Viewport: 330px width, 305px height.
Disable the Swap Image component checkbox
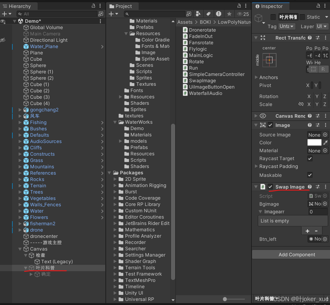[x=270, y=187]
